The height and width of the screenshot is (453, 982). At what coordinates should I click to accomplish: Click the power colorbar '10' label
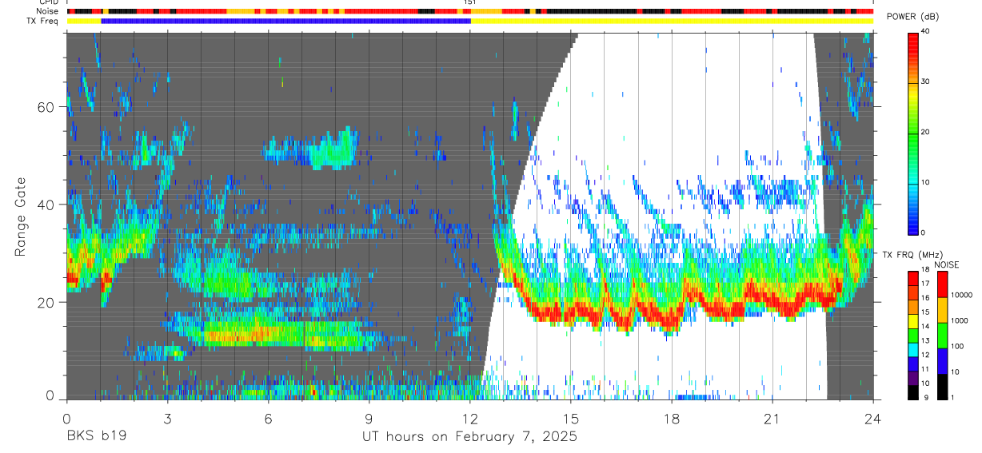926,182
